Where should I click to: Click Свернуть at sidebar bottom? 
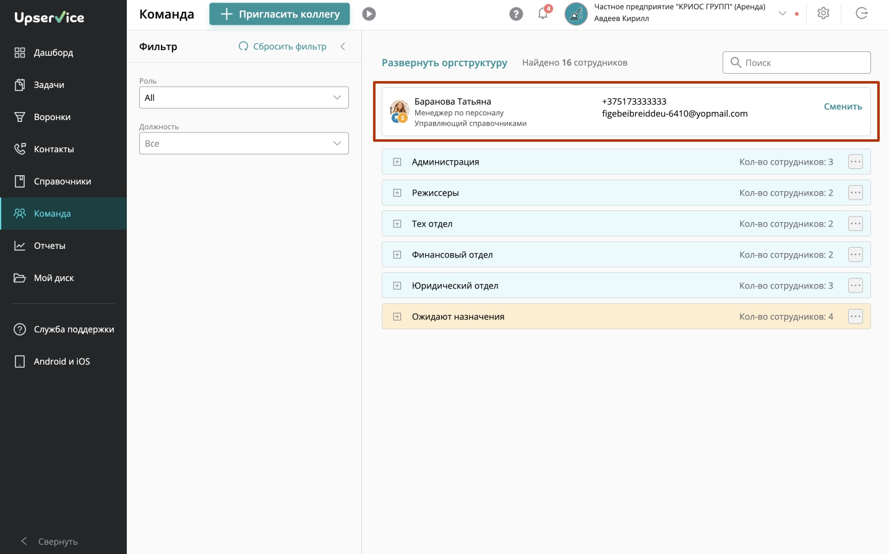tap(49, 541)
